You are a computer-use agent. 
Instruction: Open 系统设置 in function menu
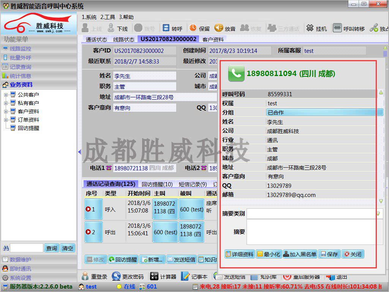point(21,278)
